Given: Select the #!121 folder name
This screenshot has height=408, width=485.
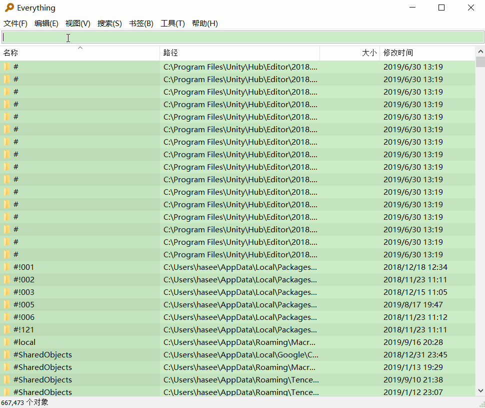Looking at the screenshot, I should 23,329.
